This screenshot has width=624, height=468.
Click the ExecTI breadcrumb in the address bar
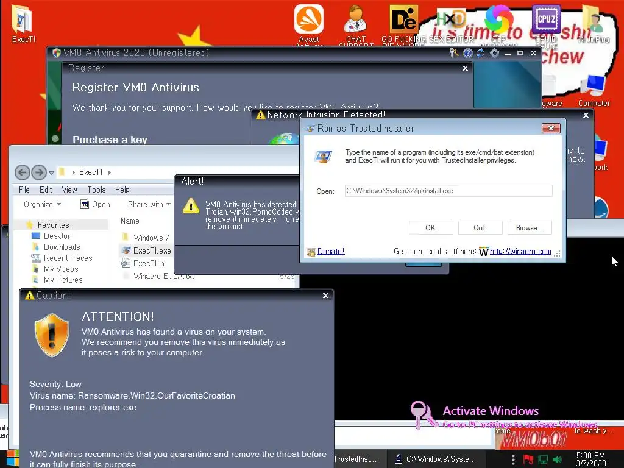(90, 172)
